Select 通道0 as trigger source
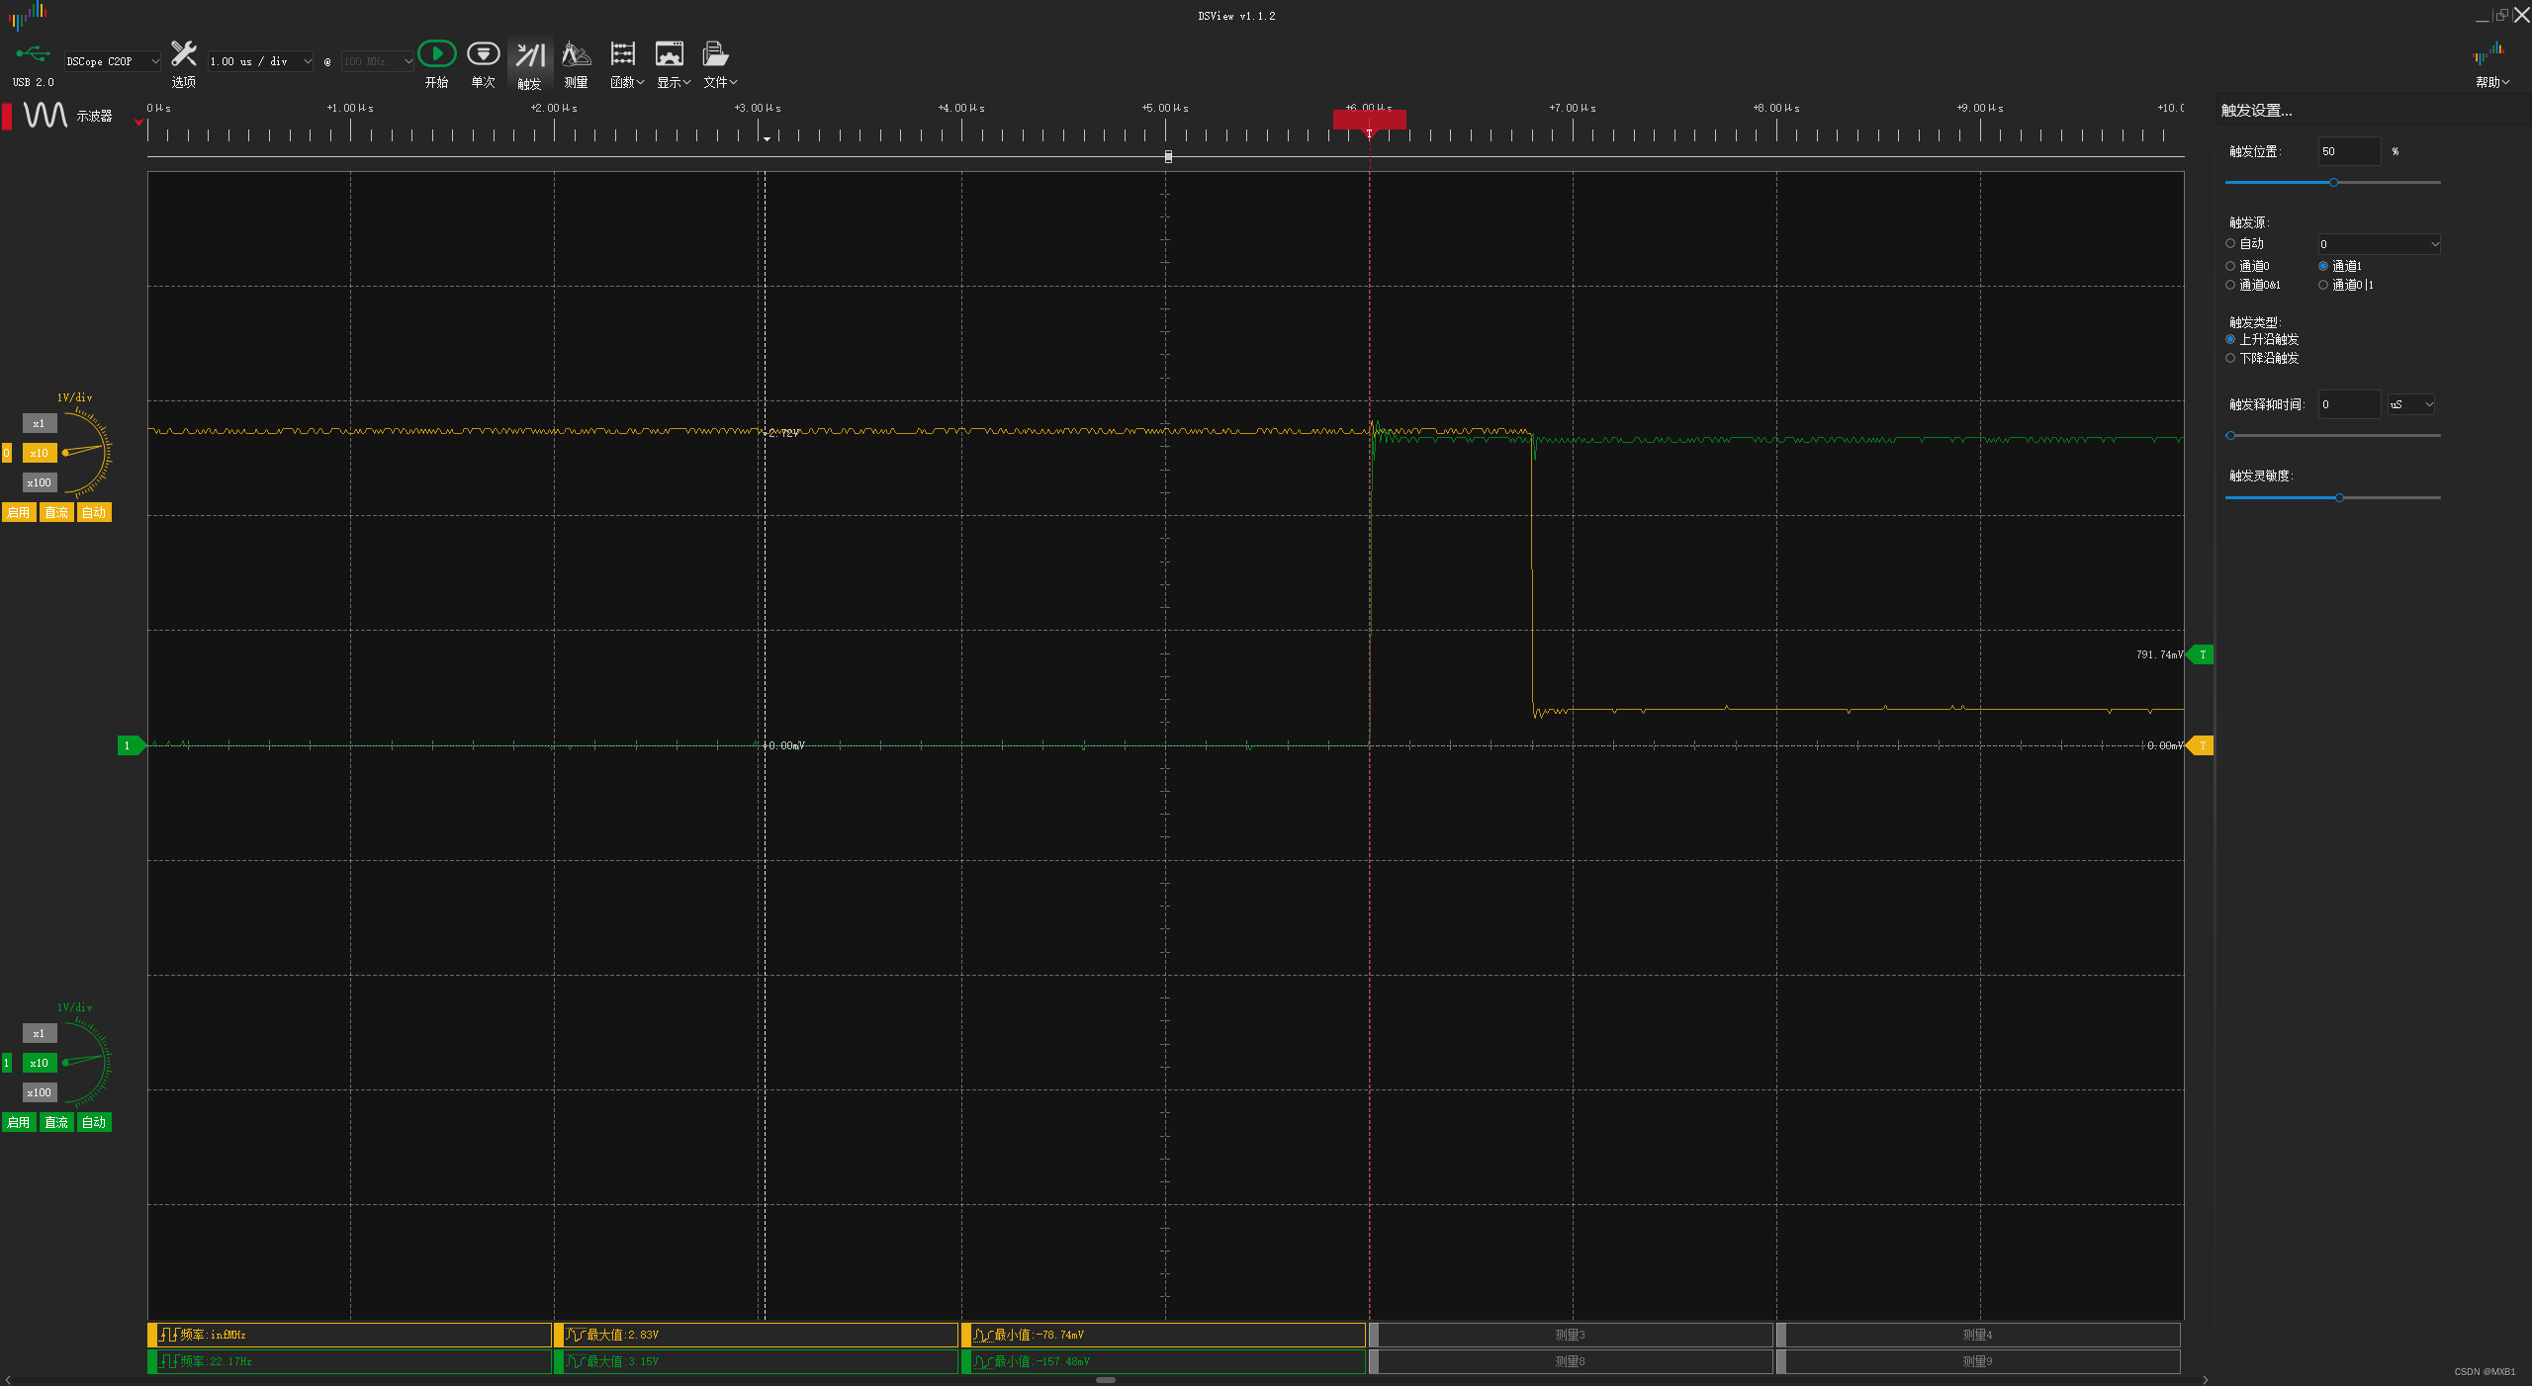 (x=2230, y=266)
